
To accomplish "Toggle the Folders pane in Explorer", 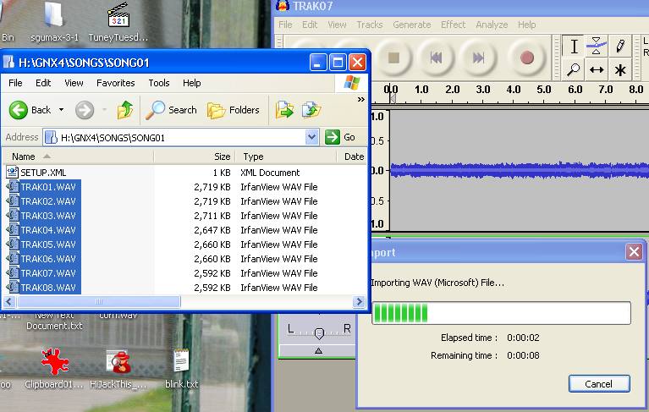I will 234,110.
